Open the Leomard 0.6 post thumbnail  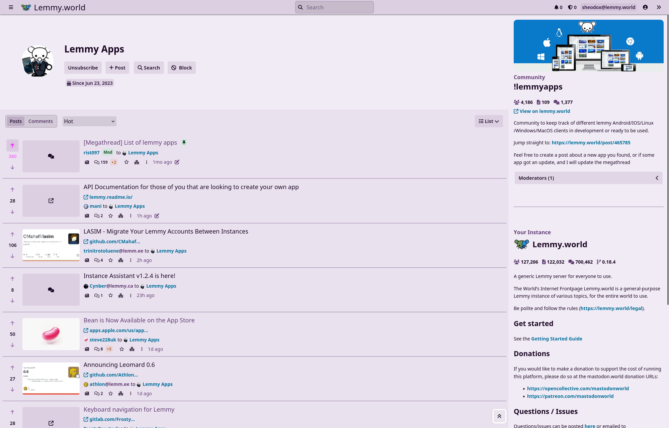click(51, 379)
